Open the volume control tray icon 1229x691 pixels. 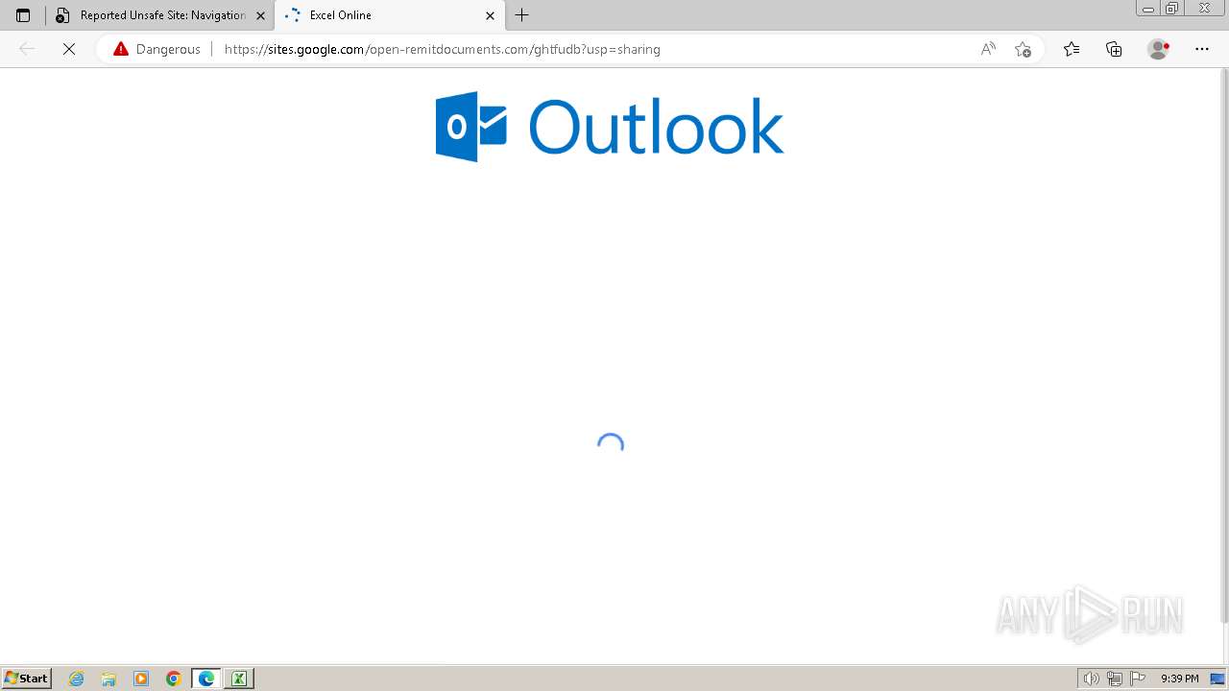tap(1091, 679)
